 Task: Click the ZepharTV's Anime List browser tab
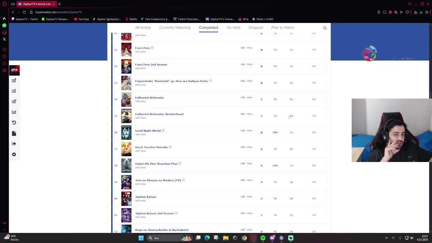pos(36,4)
